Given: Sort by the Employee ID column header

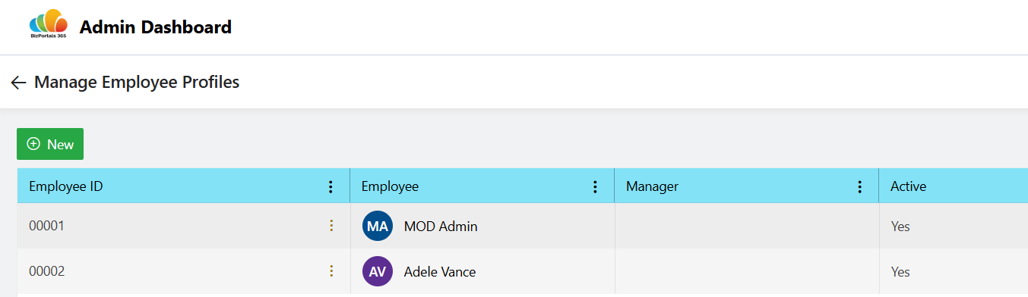Looking at the screenshot, I should pos(66,186).
